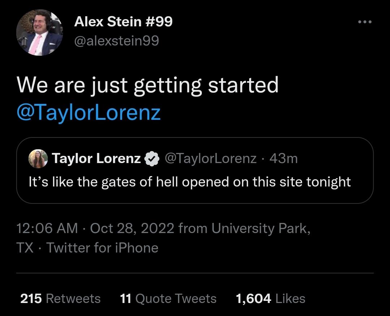Screen dimensions: 390x316
Task: Open the quoted tweet card from Taylor Lorenz
Action: [195, 170]
